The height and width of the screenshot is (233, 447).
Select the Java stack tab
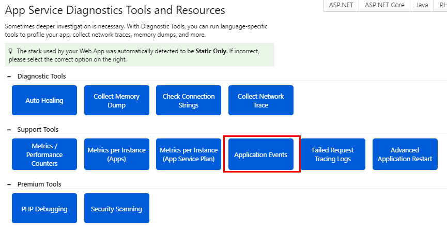(x=422, y=5)
